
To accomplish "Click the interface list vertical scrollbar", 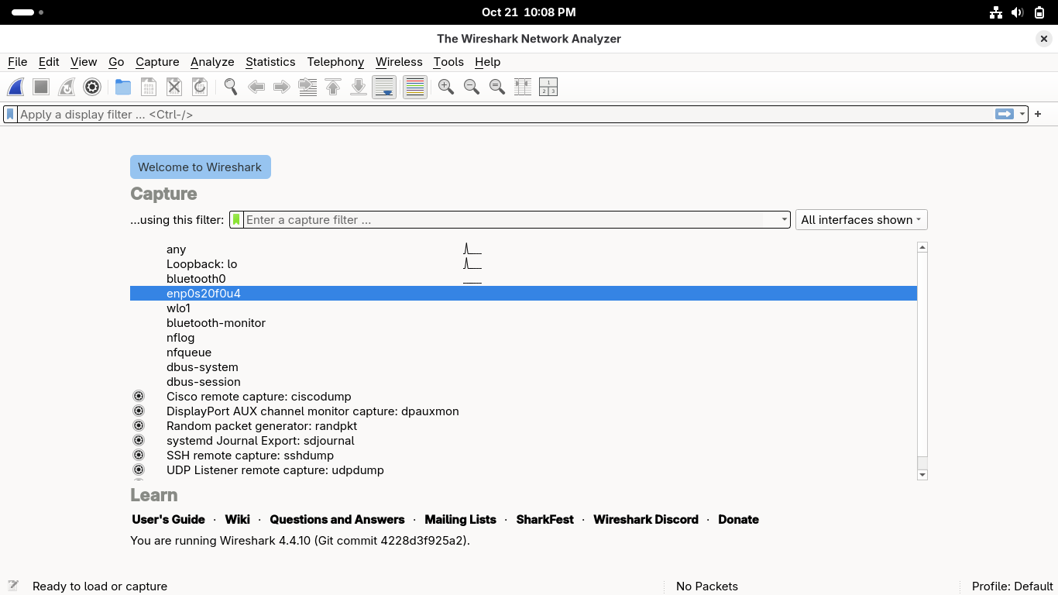I will point(922,356).
